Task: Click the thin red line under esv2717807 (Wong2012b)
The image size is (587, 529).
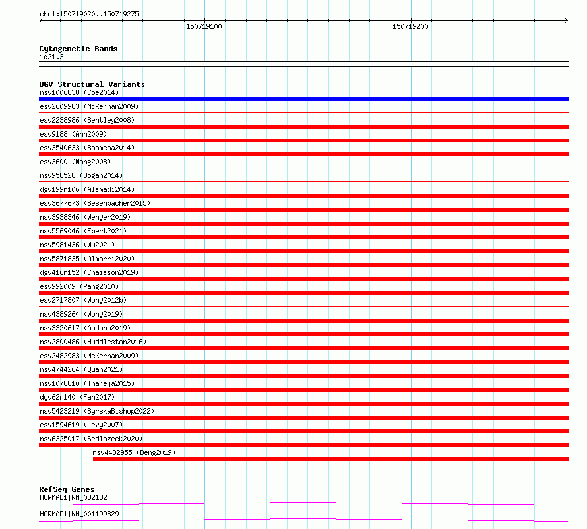Action: click(303, 306)
